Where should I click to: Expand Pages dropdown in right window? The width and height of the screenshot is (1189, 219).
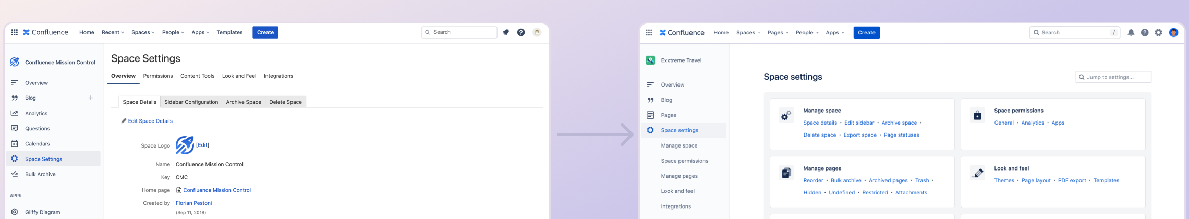click(778, 33)
